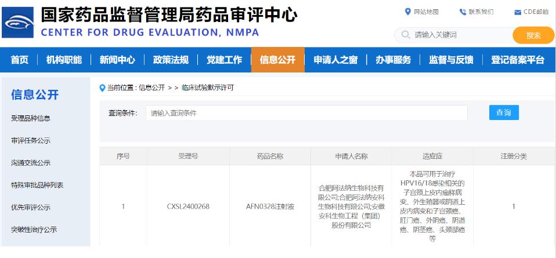Click the 信息公开 breadcrumb link
556x258 pixels.
click(x=151, y=88)
